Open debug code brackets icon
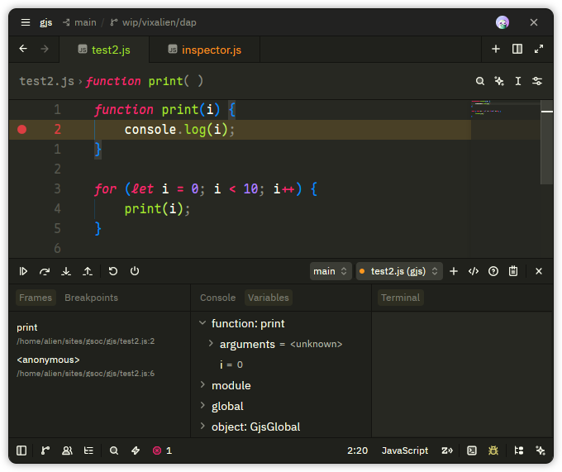This screenshot has height=472, width=562. tap(474, 271)
